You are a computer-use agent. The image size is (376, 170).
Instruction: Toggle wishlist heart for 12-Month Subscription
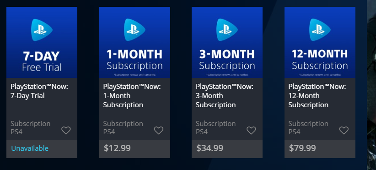(344, 131)
